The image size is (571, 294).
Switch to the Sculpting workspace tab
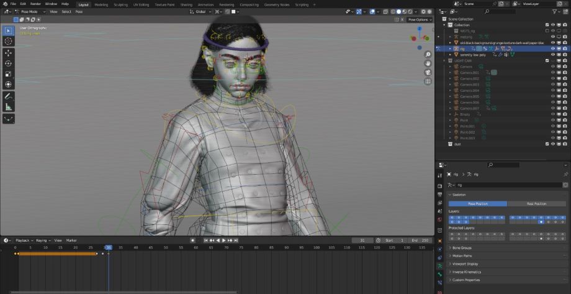click(x=120, y=5)
